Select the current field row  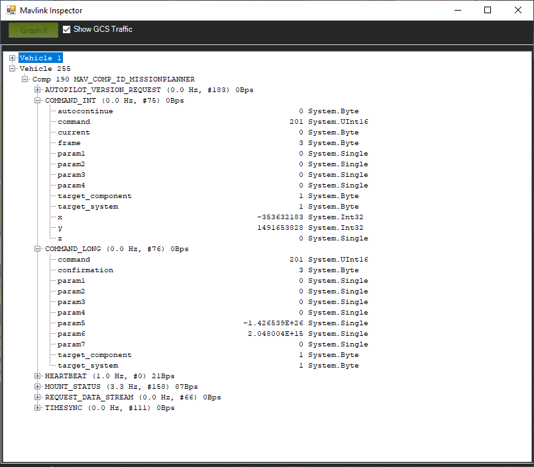coord(208,132)
